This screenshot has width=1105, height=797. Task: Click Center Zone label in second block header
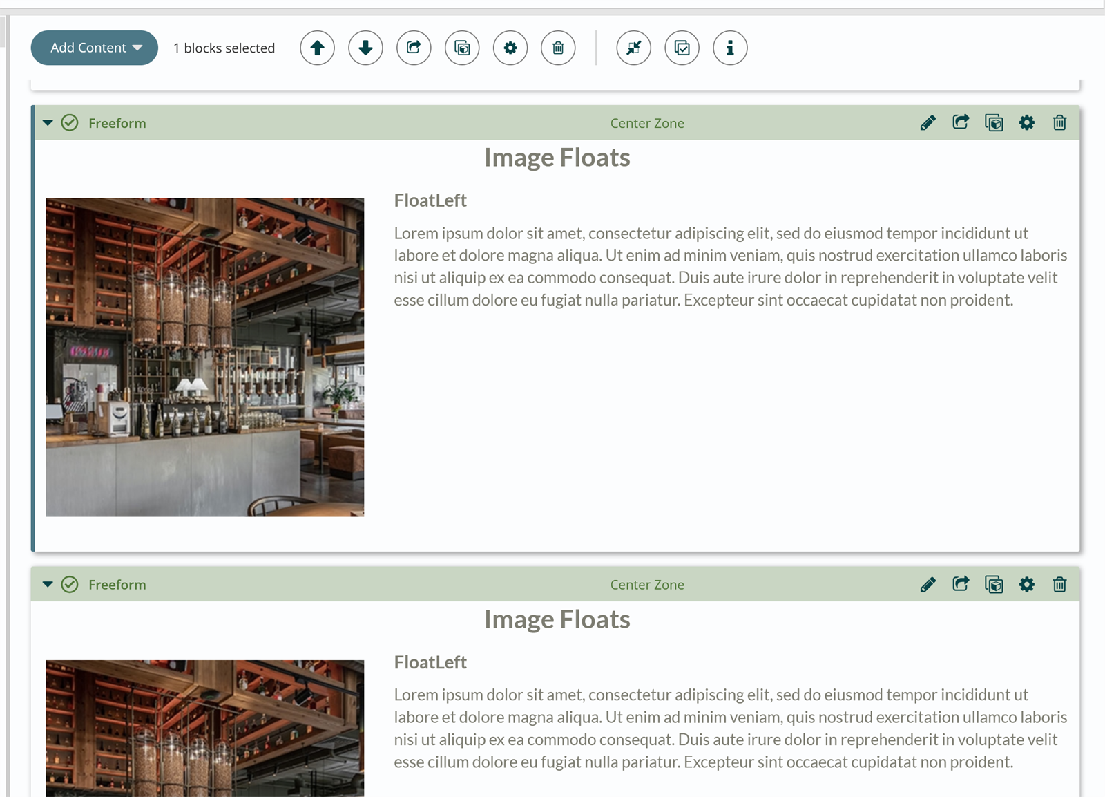tap(647, 585)
